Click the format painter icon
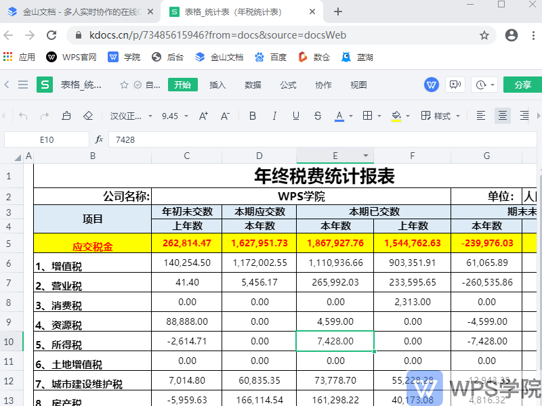Screen dimensions: 542x406 [66, 116]
